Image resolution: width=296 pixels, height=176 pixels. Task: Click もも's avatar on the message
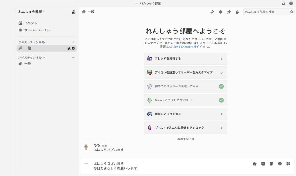tap(86, 147)
